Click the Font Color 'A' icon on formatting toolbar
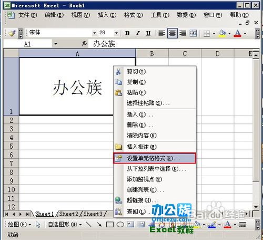Screen dimensions: 263x240 pos(238,33)
